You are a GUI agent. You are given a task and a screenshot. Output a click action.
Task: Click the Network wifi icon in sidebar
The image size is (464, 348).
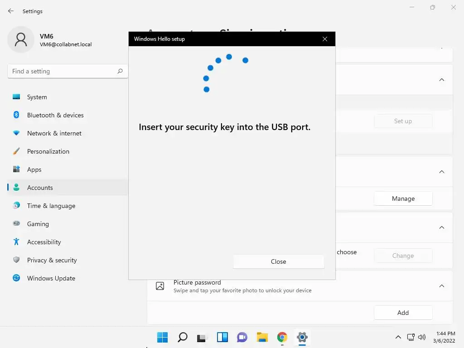point(16,133)
